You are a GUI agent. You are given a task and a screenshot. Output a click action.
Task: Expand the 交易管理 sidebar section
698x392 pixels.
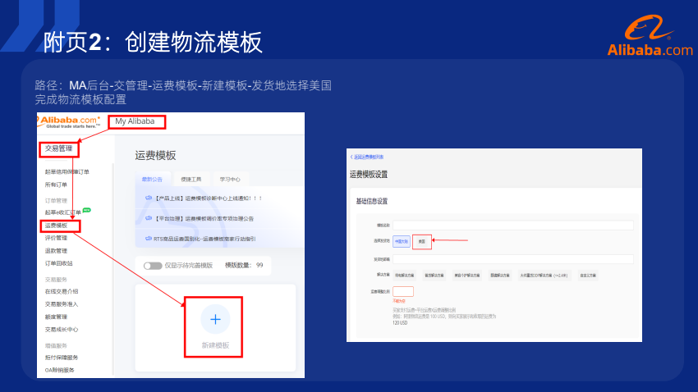59,148
